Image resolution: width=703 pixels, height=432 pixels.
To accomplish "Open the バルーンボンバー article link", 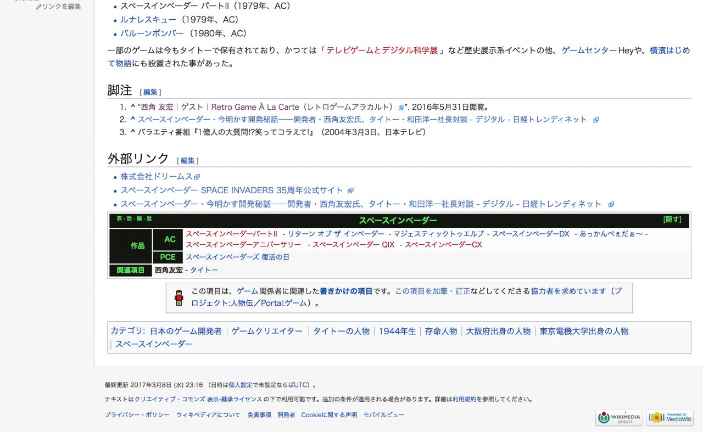I will point(152,33).
